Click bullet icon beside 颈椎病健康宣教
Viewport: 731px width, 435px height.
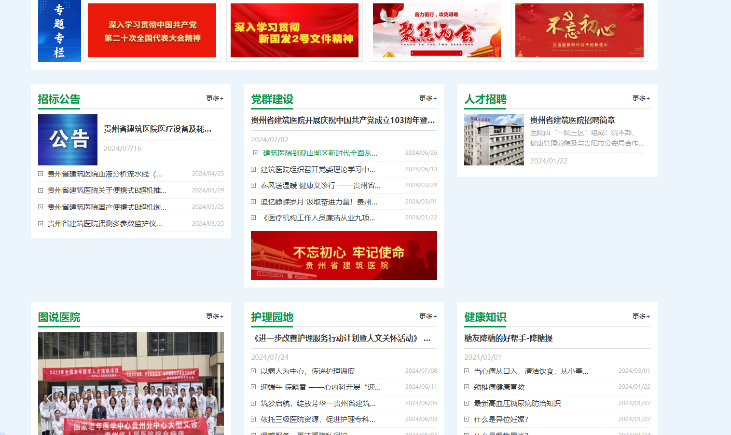pyautogui.click(x=467, y=387)
